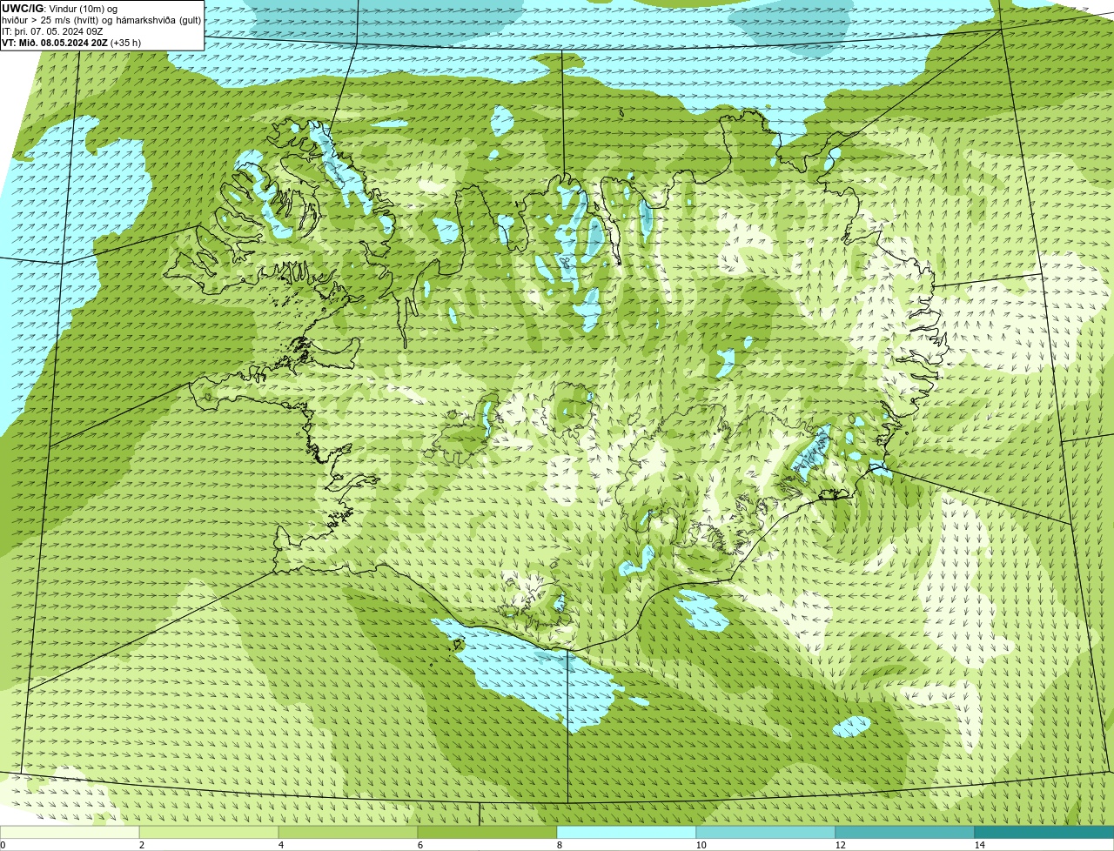The height and width of the screenshot is (851, 1114).
Task: Click the 12–14 m/s teal legend swatch
Action: (905, 832)
